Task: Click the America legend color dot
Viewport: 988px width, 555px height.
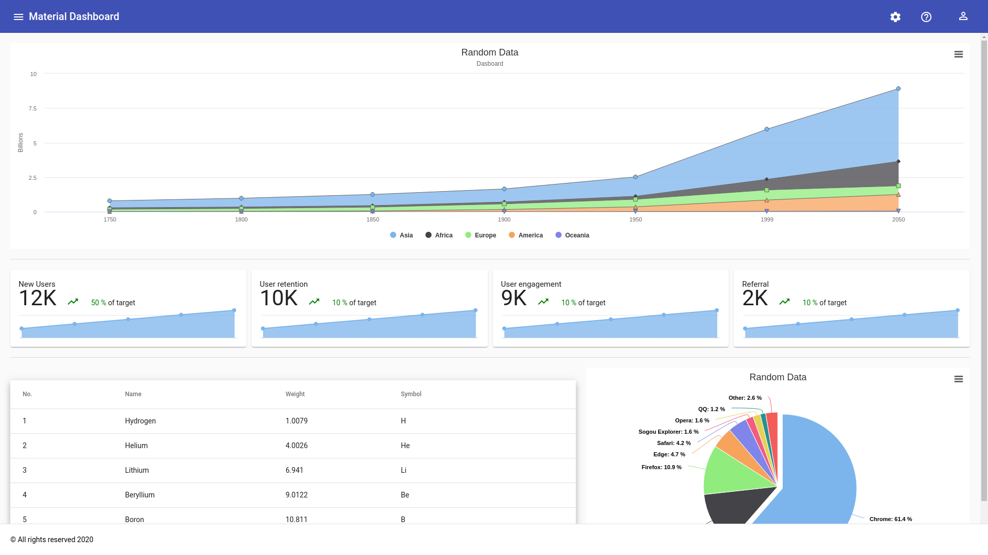Action: pyautogui.click(x=511, y=235)
